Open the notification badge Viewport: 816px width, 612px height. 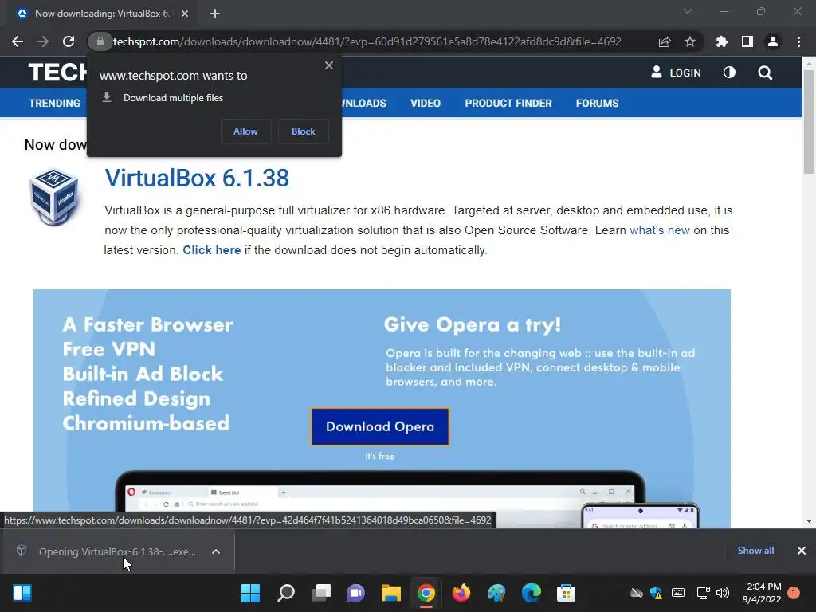[x=794, y=593]
